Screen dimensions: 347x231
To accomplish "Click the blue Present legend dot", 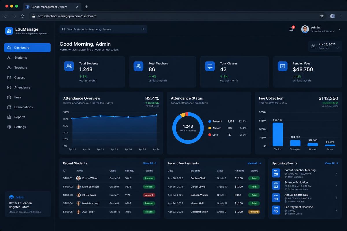I will coord(210,122).
